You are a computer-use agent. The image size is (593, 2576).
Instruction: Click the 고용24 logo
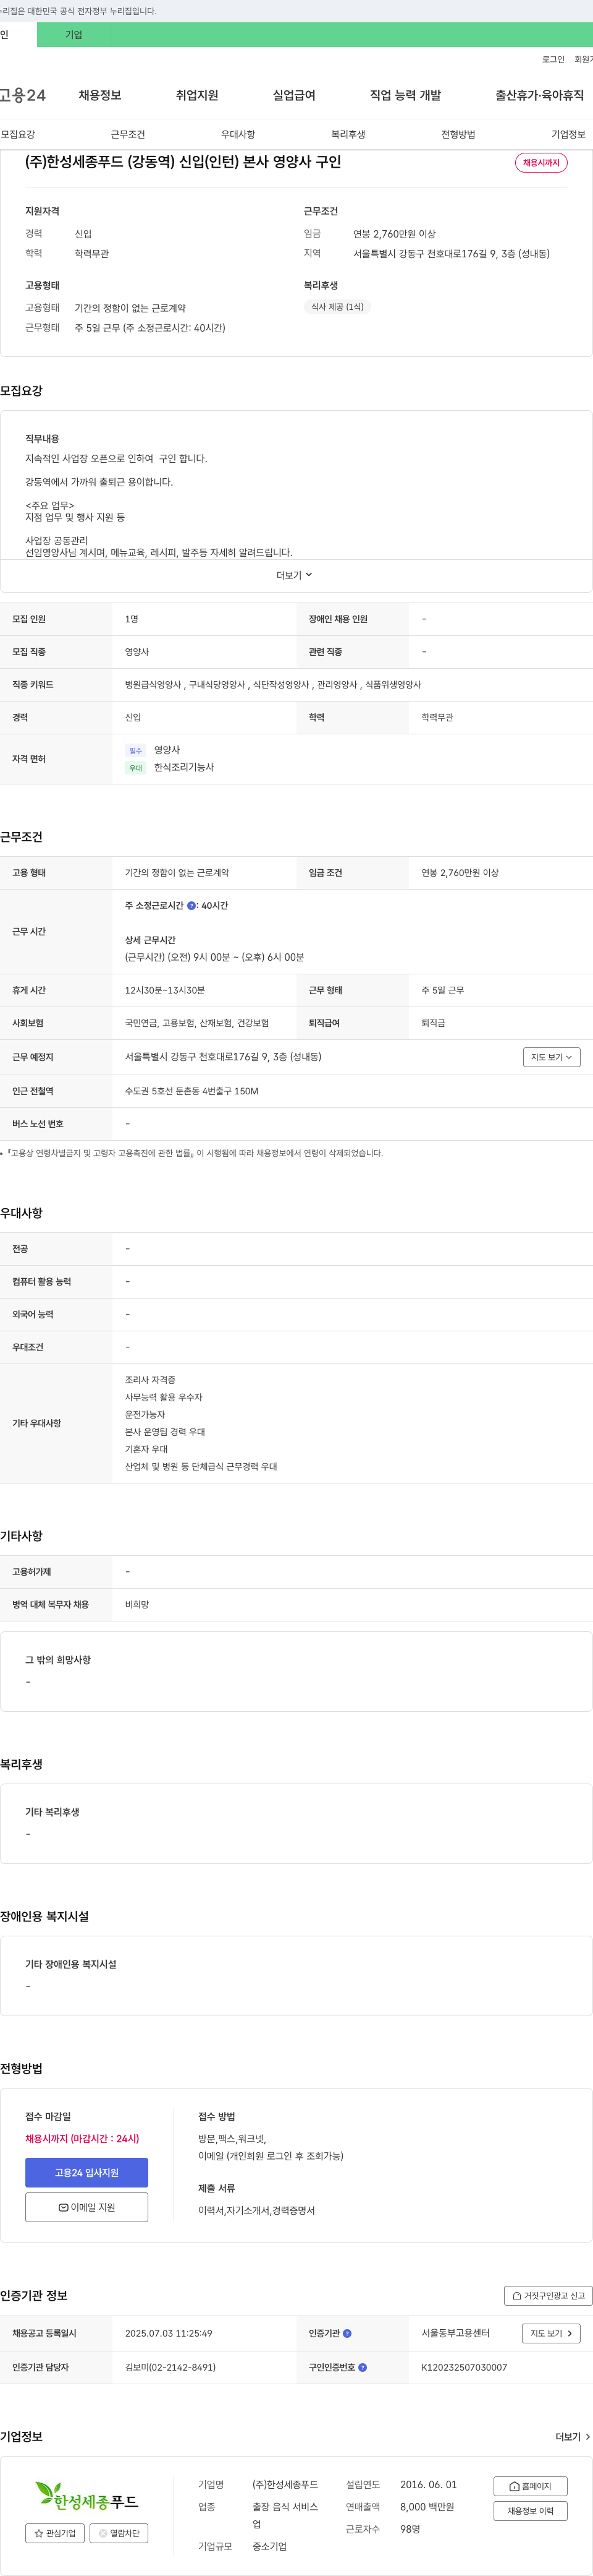[x=22, y=95]
